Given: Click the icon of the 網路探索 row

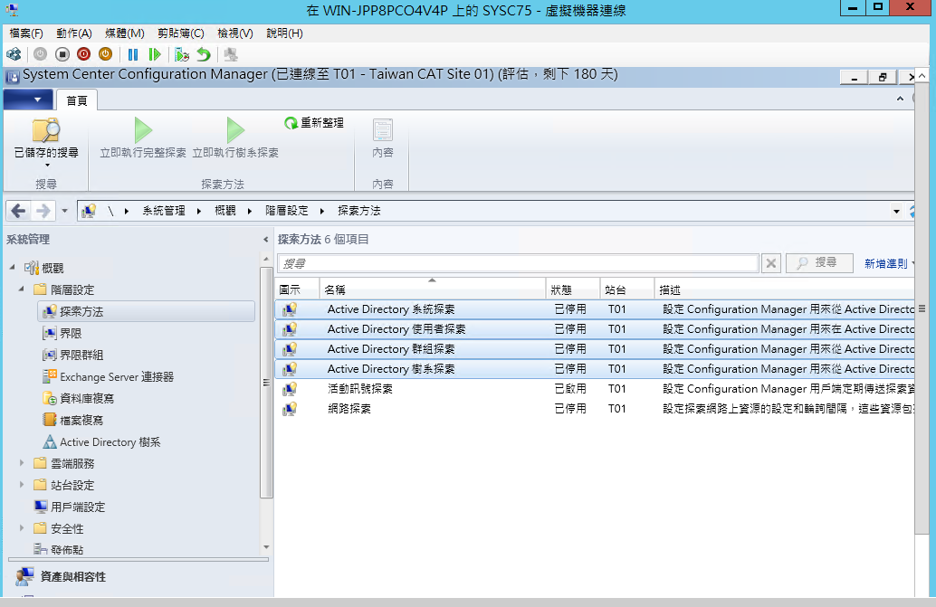Looking at the screenshot, I should [290, 409].
